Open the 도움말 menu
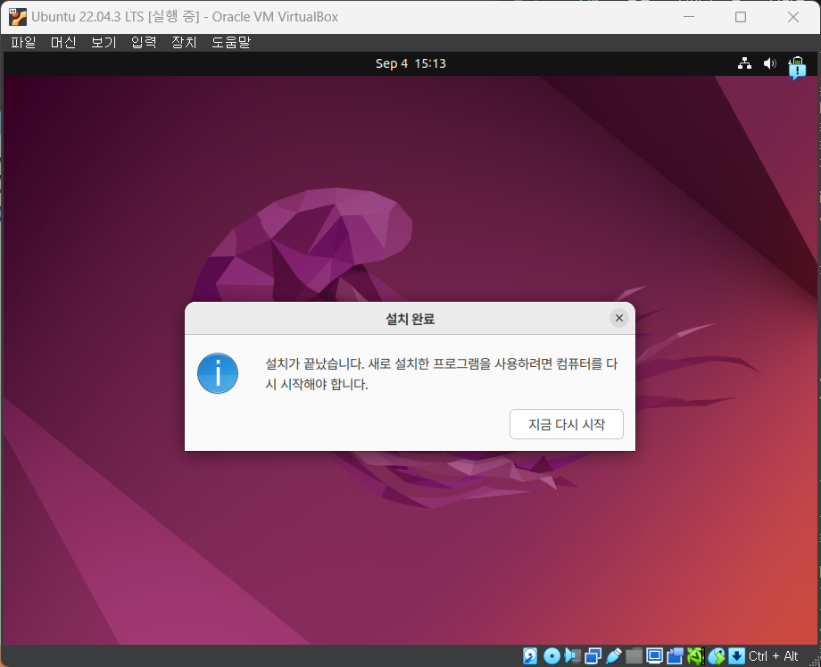Image resolution: width=821 pixels, height=667 pixels. [x=231, y=43]
